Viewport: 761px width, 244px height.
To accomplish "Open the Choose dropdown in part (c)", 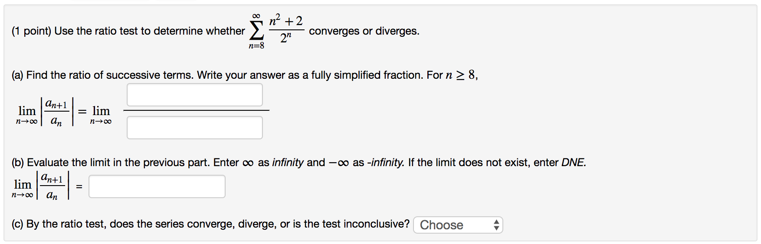I will [x=457, y=225].
